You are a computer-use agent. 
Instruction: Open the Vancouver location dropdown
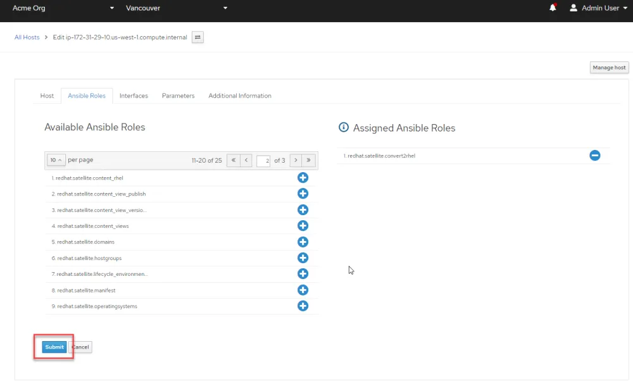click(177, 8)
